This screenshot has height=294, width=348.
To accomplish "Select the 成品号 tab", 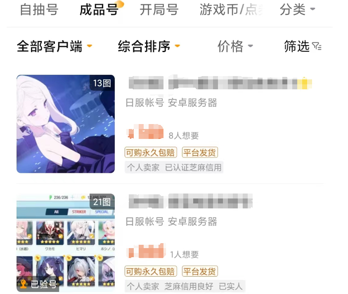I will coord(99,10).
